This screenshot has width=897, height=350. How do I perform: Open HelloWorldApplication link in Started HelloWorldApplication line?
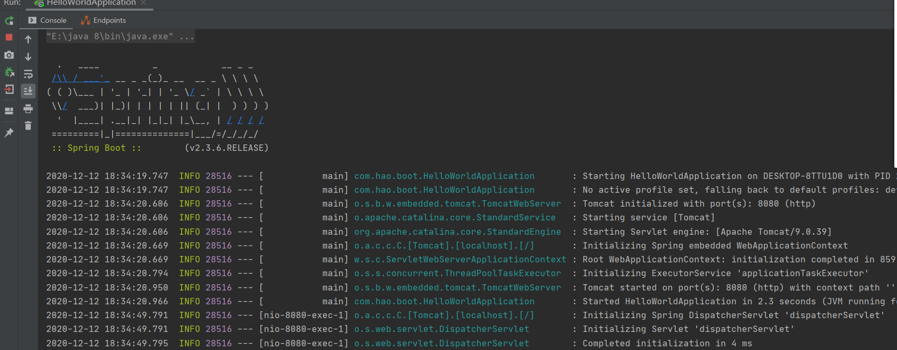point(445,301)
